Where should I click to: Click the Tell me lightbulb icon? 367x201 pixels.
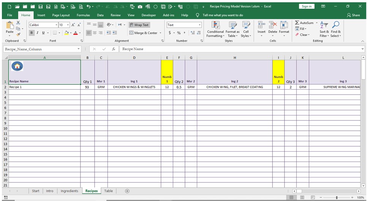click(x=198, y=15)
